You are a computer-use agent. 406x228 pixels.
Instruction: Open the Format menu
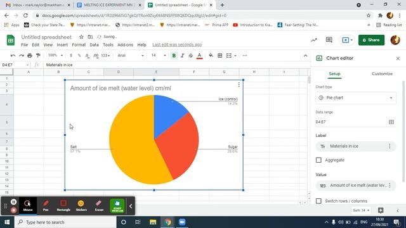[79, 45]
